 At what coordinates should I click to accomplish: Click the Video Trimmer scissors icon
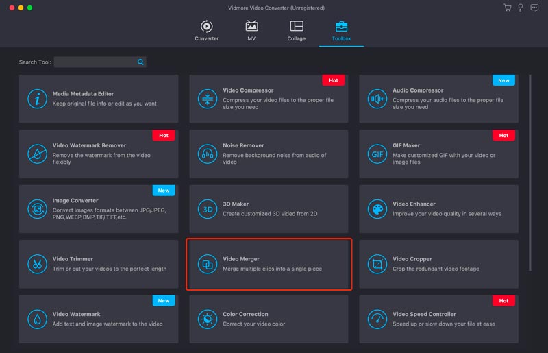[x=37, y=264]
